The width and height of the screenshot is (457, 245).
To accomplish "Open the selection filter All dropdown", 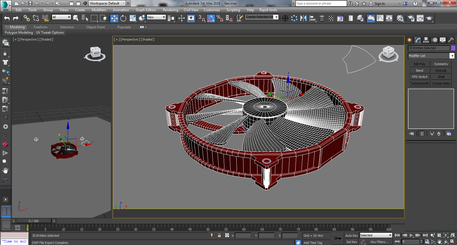I will [61, 17].
